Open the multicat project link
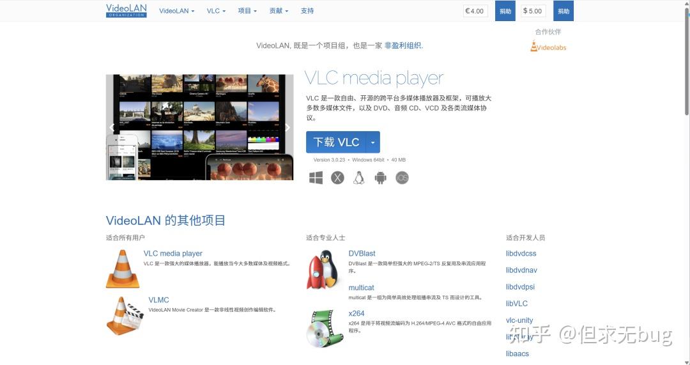This screenshot has height=365, width=690. click(x=361, y=288)
